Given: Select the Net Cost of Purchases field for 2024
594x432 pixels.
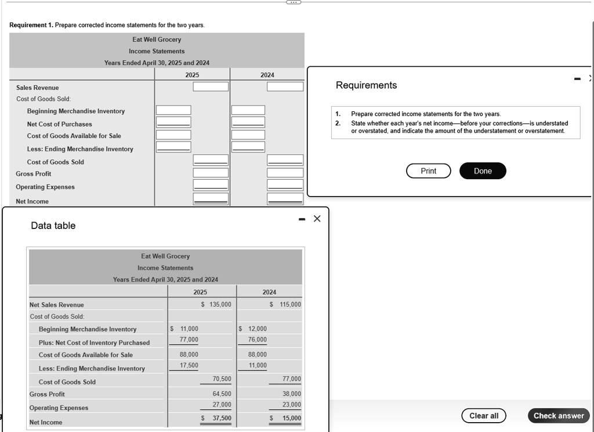Looking at the screenshot, I should 248,122.
